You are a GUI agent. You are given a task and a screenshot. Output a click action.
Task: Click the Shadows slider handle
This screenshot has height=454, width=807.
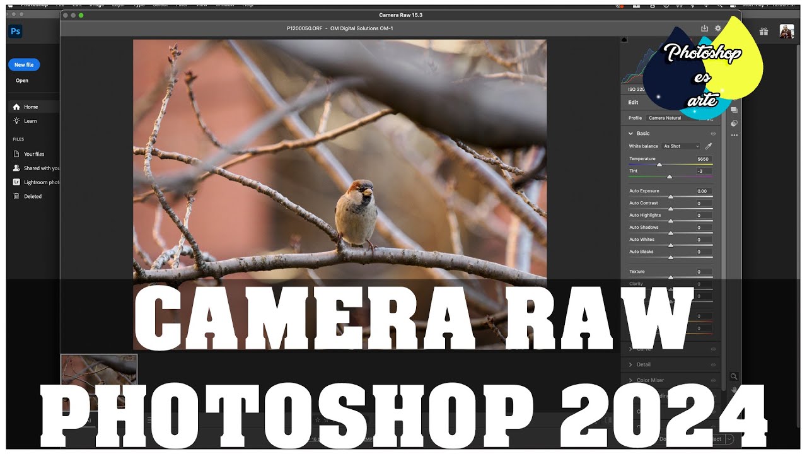[x=671, y=233]
